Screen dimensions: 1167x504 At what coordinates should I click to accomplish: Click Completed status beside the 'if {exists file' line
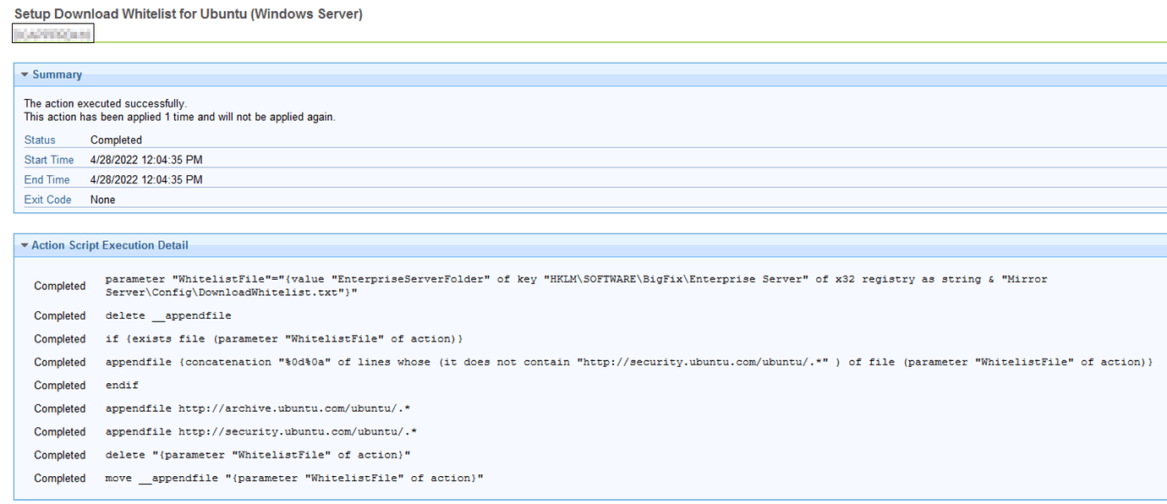[60, 339]
